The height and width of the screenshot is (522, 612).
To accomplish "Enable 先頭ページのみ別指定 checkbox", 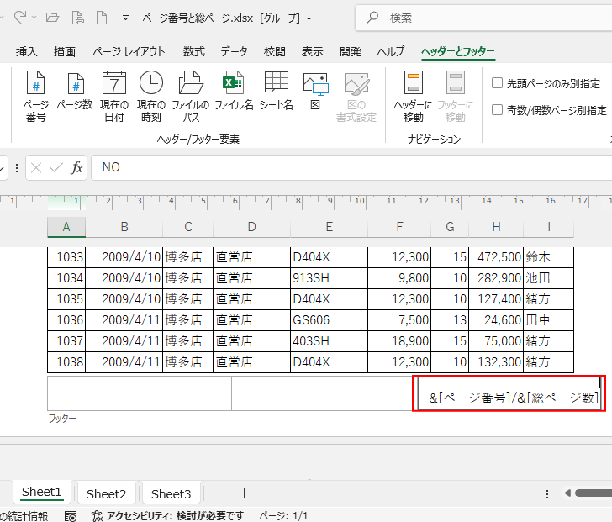I will point(497,82).
